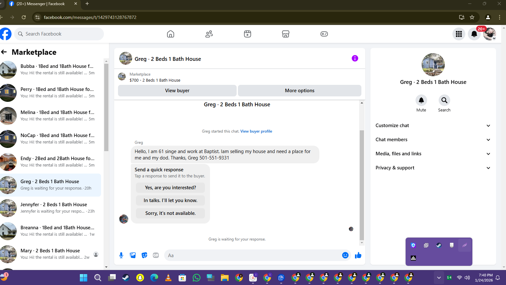Click the Facebook logo
The height and width of the screenshot is (285, 506).
(5, 34)
